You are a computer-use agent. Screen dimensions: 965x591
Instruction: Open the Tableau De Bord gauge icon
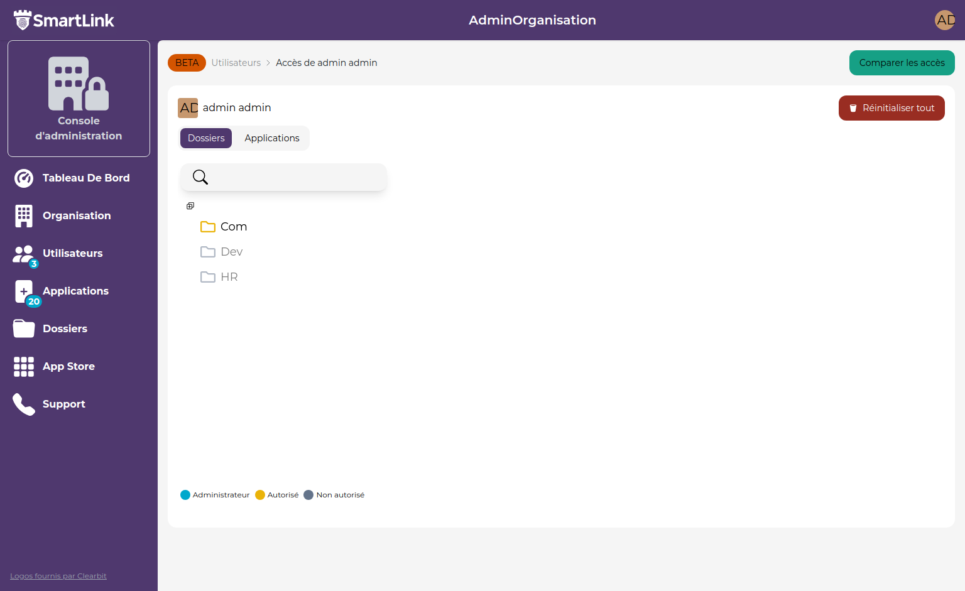click(24, 178)
